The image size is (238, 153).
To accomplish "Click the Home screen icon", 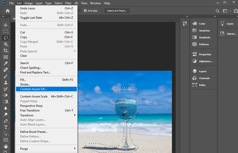I will (7, 11).
